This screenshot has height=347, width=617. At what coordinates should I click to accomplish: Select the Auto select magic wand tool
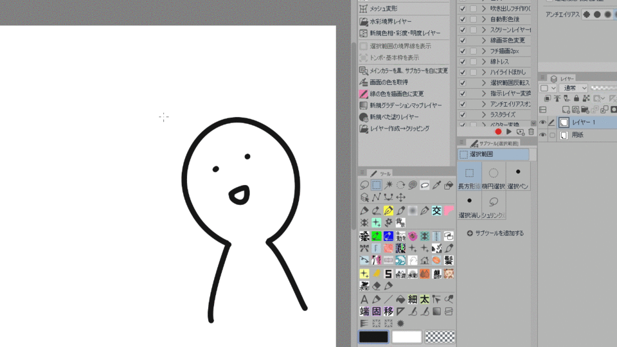389,185
